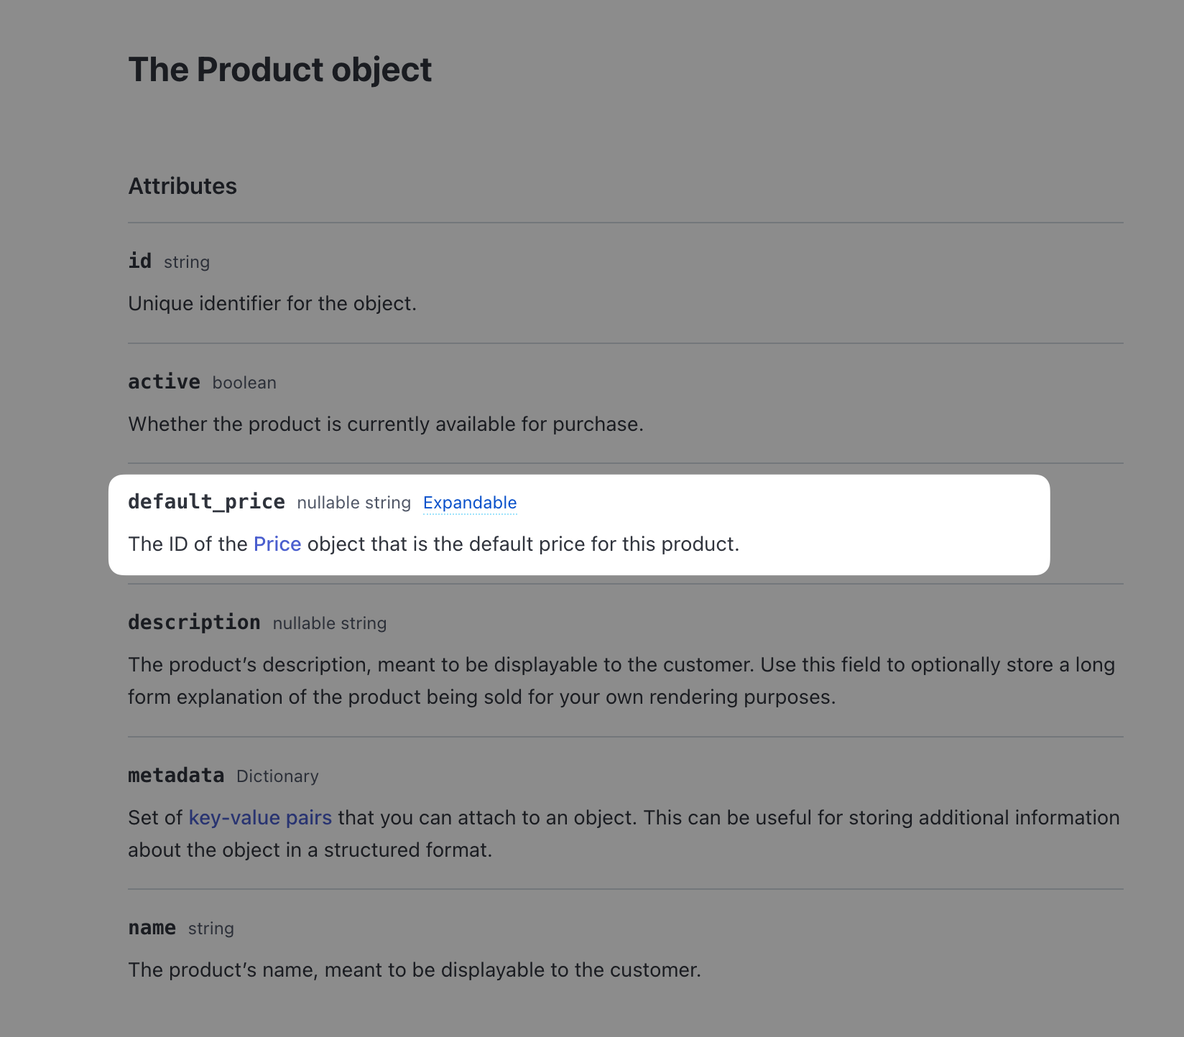Click the default_price attribute name
Viewport: 1184px width, 1037px height.
[x=206, y=502]
